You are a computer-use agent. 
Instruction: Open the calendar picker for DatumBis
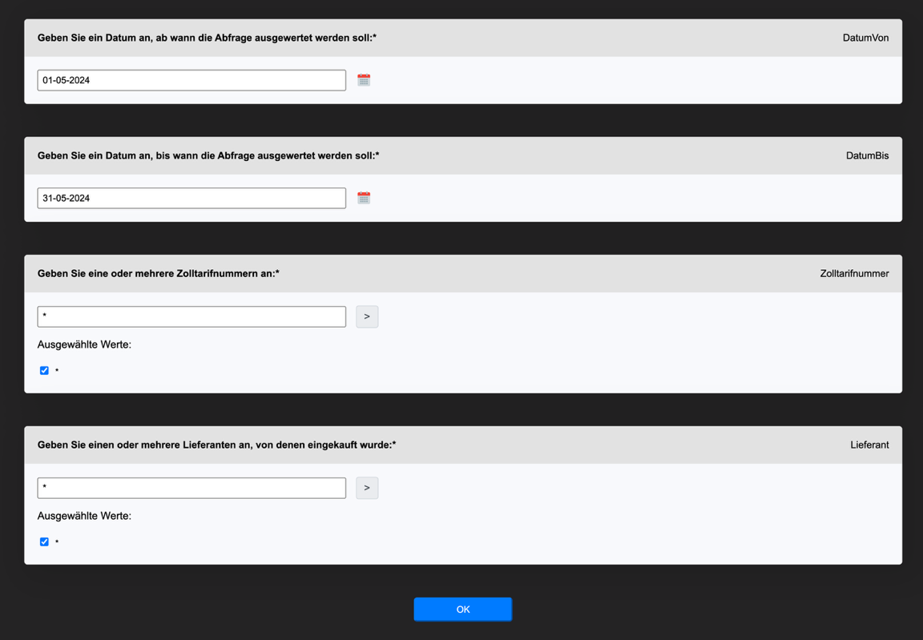[364, 198]
